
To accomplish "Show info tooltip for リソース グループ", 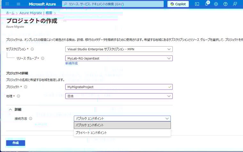I will pyautogui.click(x=43, y=58).
